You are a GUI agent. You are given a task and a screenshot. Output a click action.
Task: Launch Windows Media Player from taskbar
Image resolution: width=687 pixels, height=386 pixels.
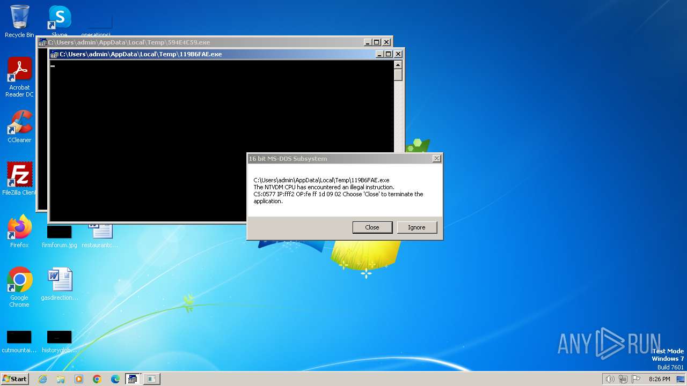[79, 379]
